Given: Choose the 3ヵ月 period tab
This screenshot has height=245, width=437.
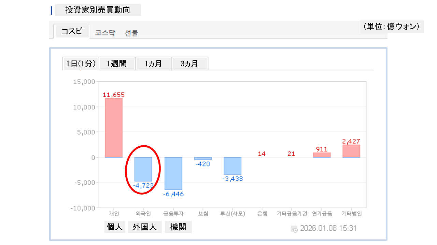Looking at the screenshot, I should [189, 64].
